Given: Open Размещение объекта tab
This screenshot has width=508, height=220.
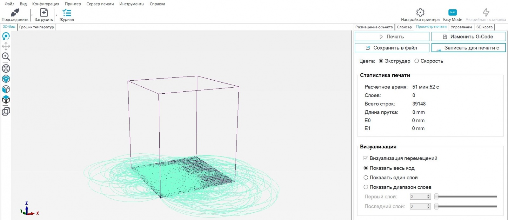Looking at the screenshot, I should click(x=374, y=27).
